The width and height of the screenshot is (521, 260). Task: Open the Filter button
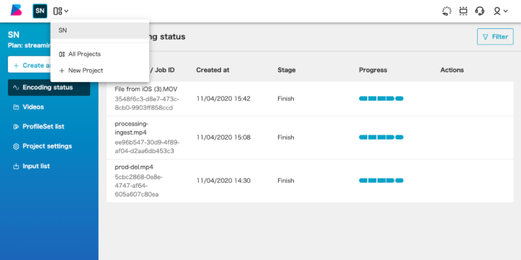coord(495,37)
